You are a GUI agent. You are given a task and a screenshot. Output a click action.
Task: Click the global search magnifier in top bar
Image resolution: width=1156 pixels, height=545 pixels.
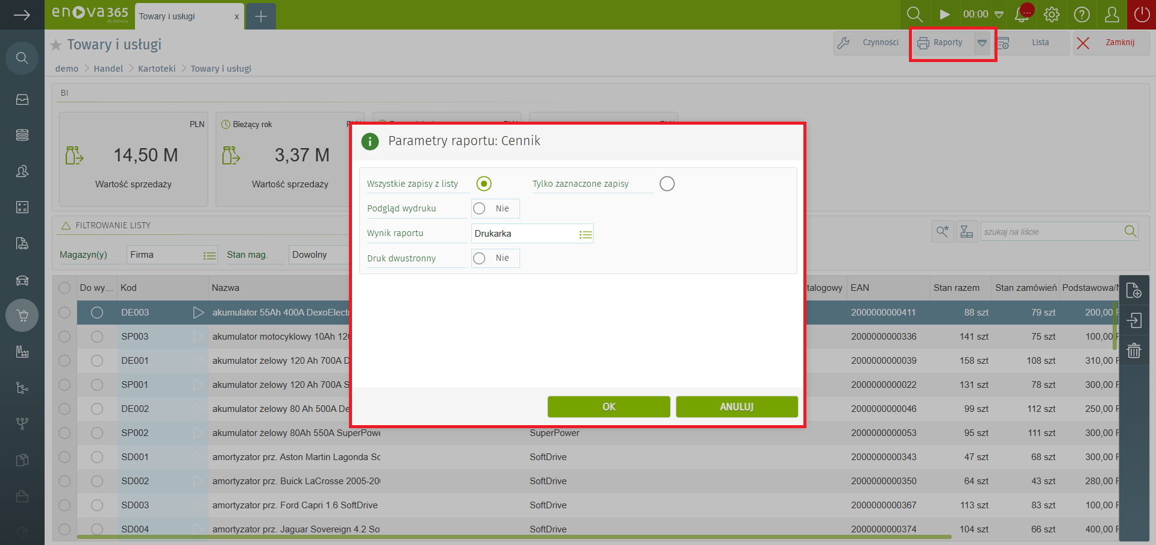pyautogui.click(x=914, y=14)
